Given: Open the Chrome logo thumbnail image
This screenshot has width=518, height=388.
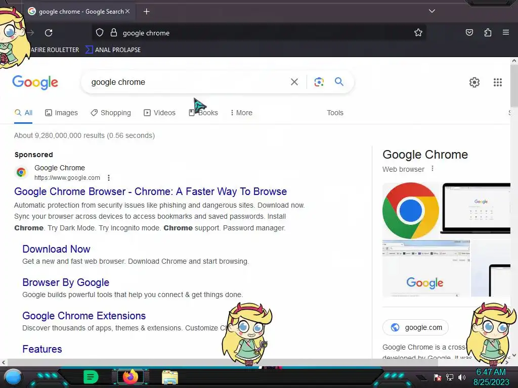Looking at the screenshot, I should 411,211.
